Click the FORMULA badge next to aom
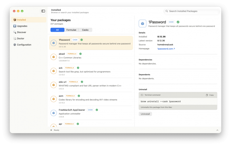The image size is (231, 146). pyautogui.click(x=70, y=96)
